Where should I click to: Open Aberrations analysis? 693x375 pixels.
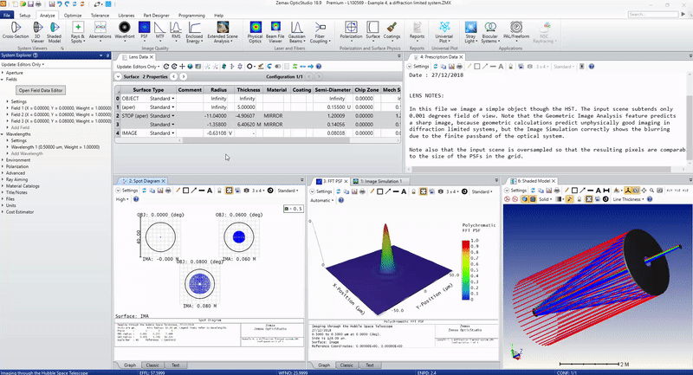point(100,32)
